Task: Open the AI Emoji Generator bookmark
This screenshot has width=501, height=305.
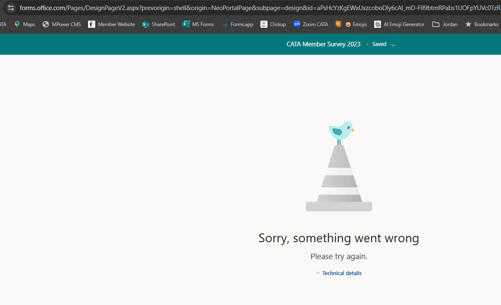Action: pyautogui.click(x=399, y=24)
